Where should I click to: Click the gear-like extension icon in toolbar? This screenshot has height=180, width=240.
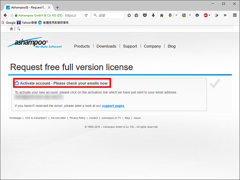click(x=216, y=15)
